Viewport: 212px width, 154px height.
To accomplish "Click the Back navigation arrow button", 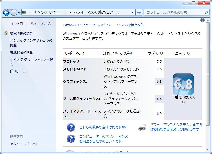I will [6, 13].
